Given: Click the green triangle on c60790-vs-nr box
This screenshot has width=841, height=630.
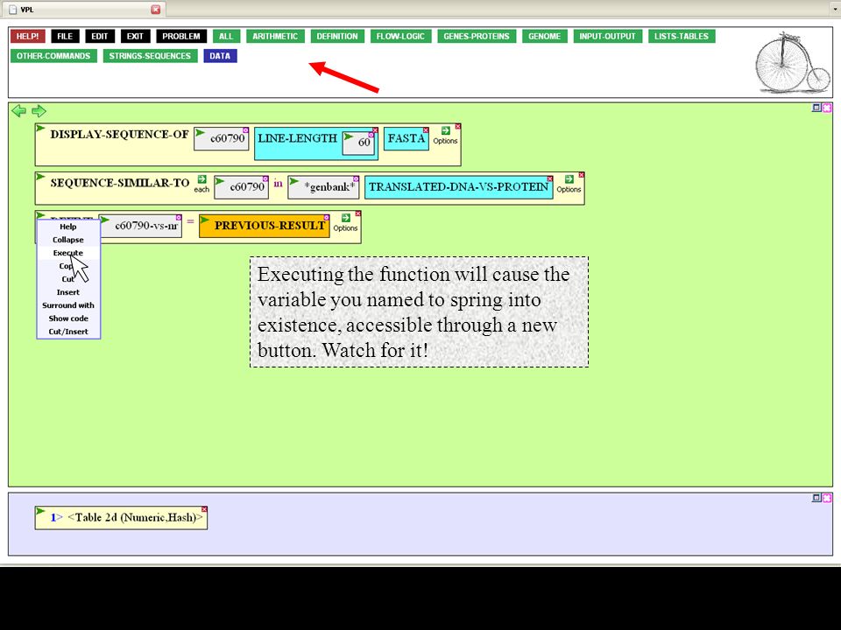Looking at the screenshot, I should click(x=104, y=220).
